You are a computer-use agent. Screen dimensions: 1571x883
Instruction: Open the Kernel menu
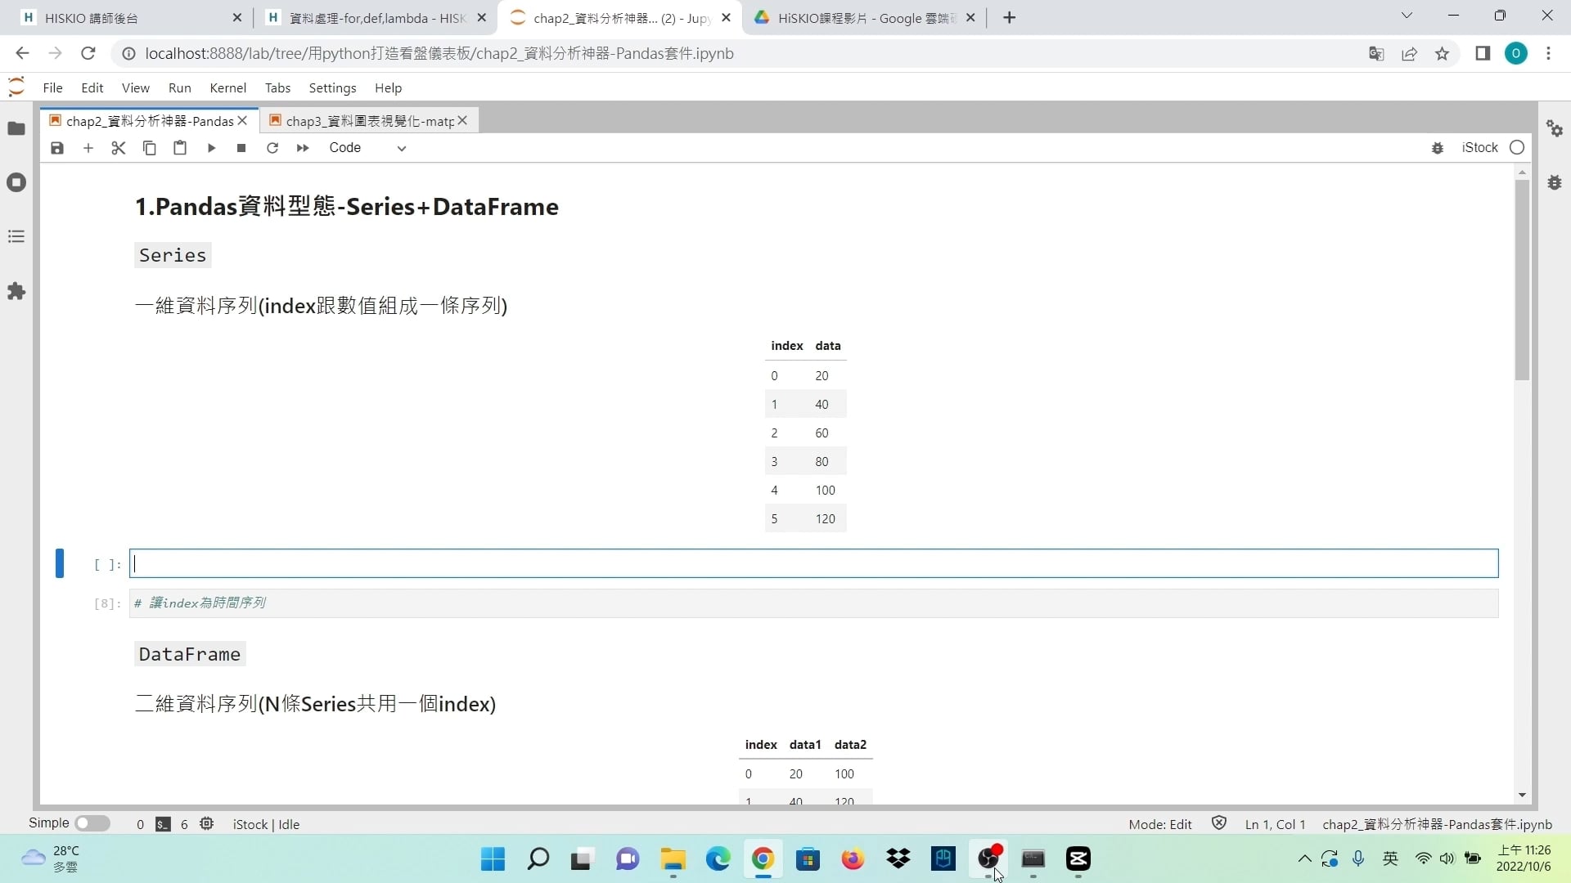(x=227, y=88)
